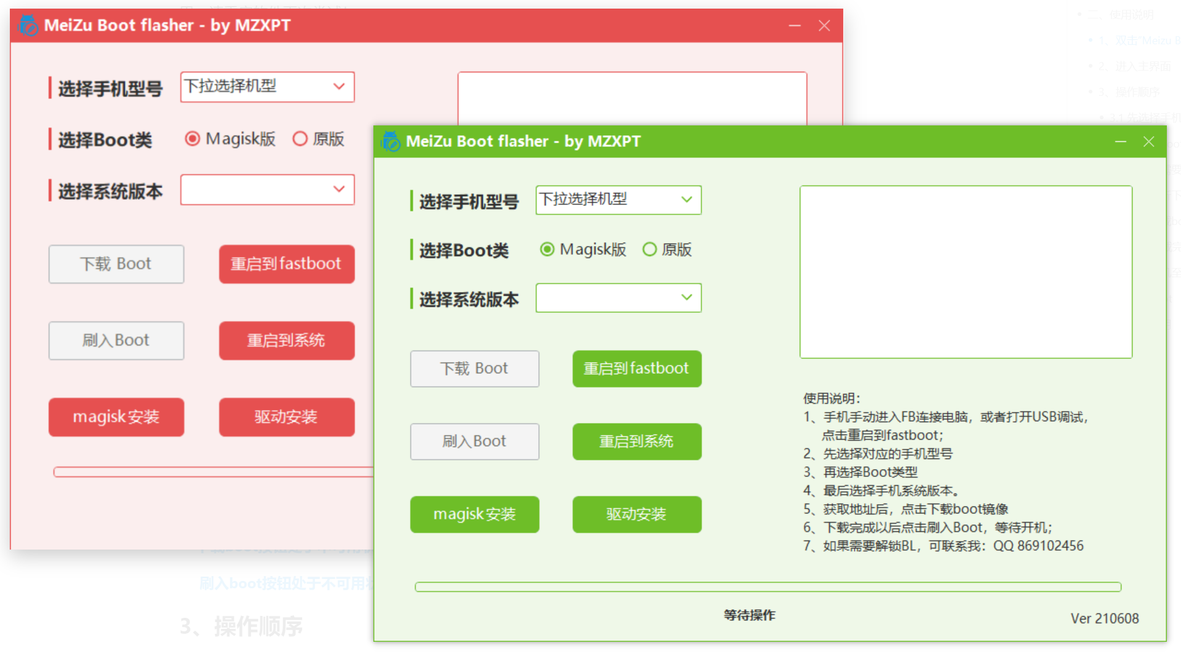The height and width of the screenshot is (659, 1181).
Task: Select 原版 radio button in the green window
Action: (667, 250)
